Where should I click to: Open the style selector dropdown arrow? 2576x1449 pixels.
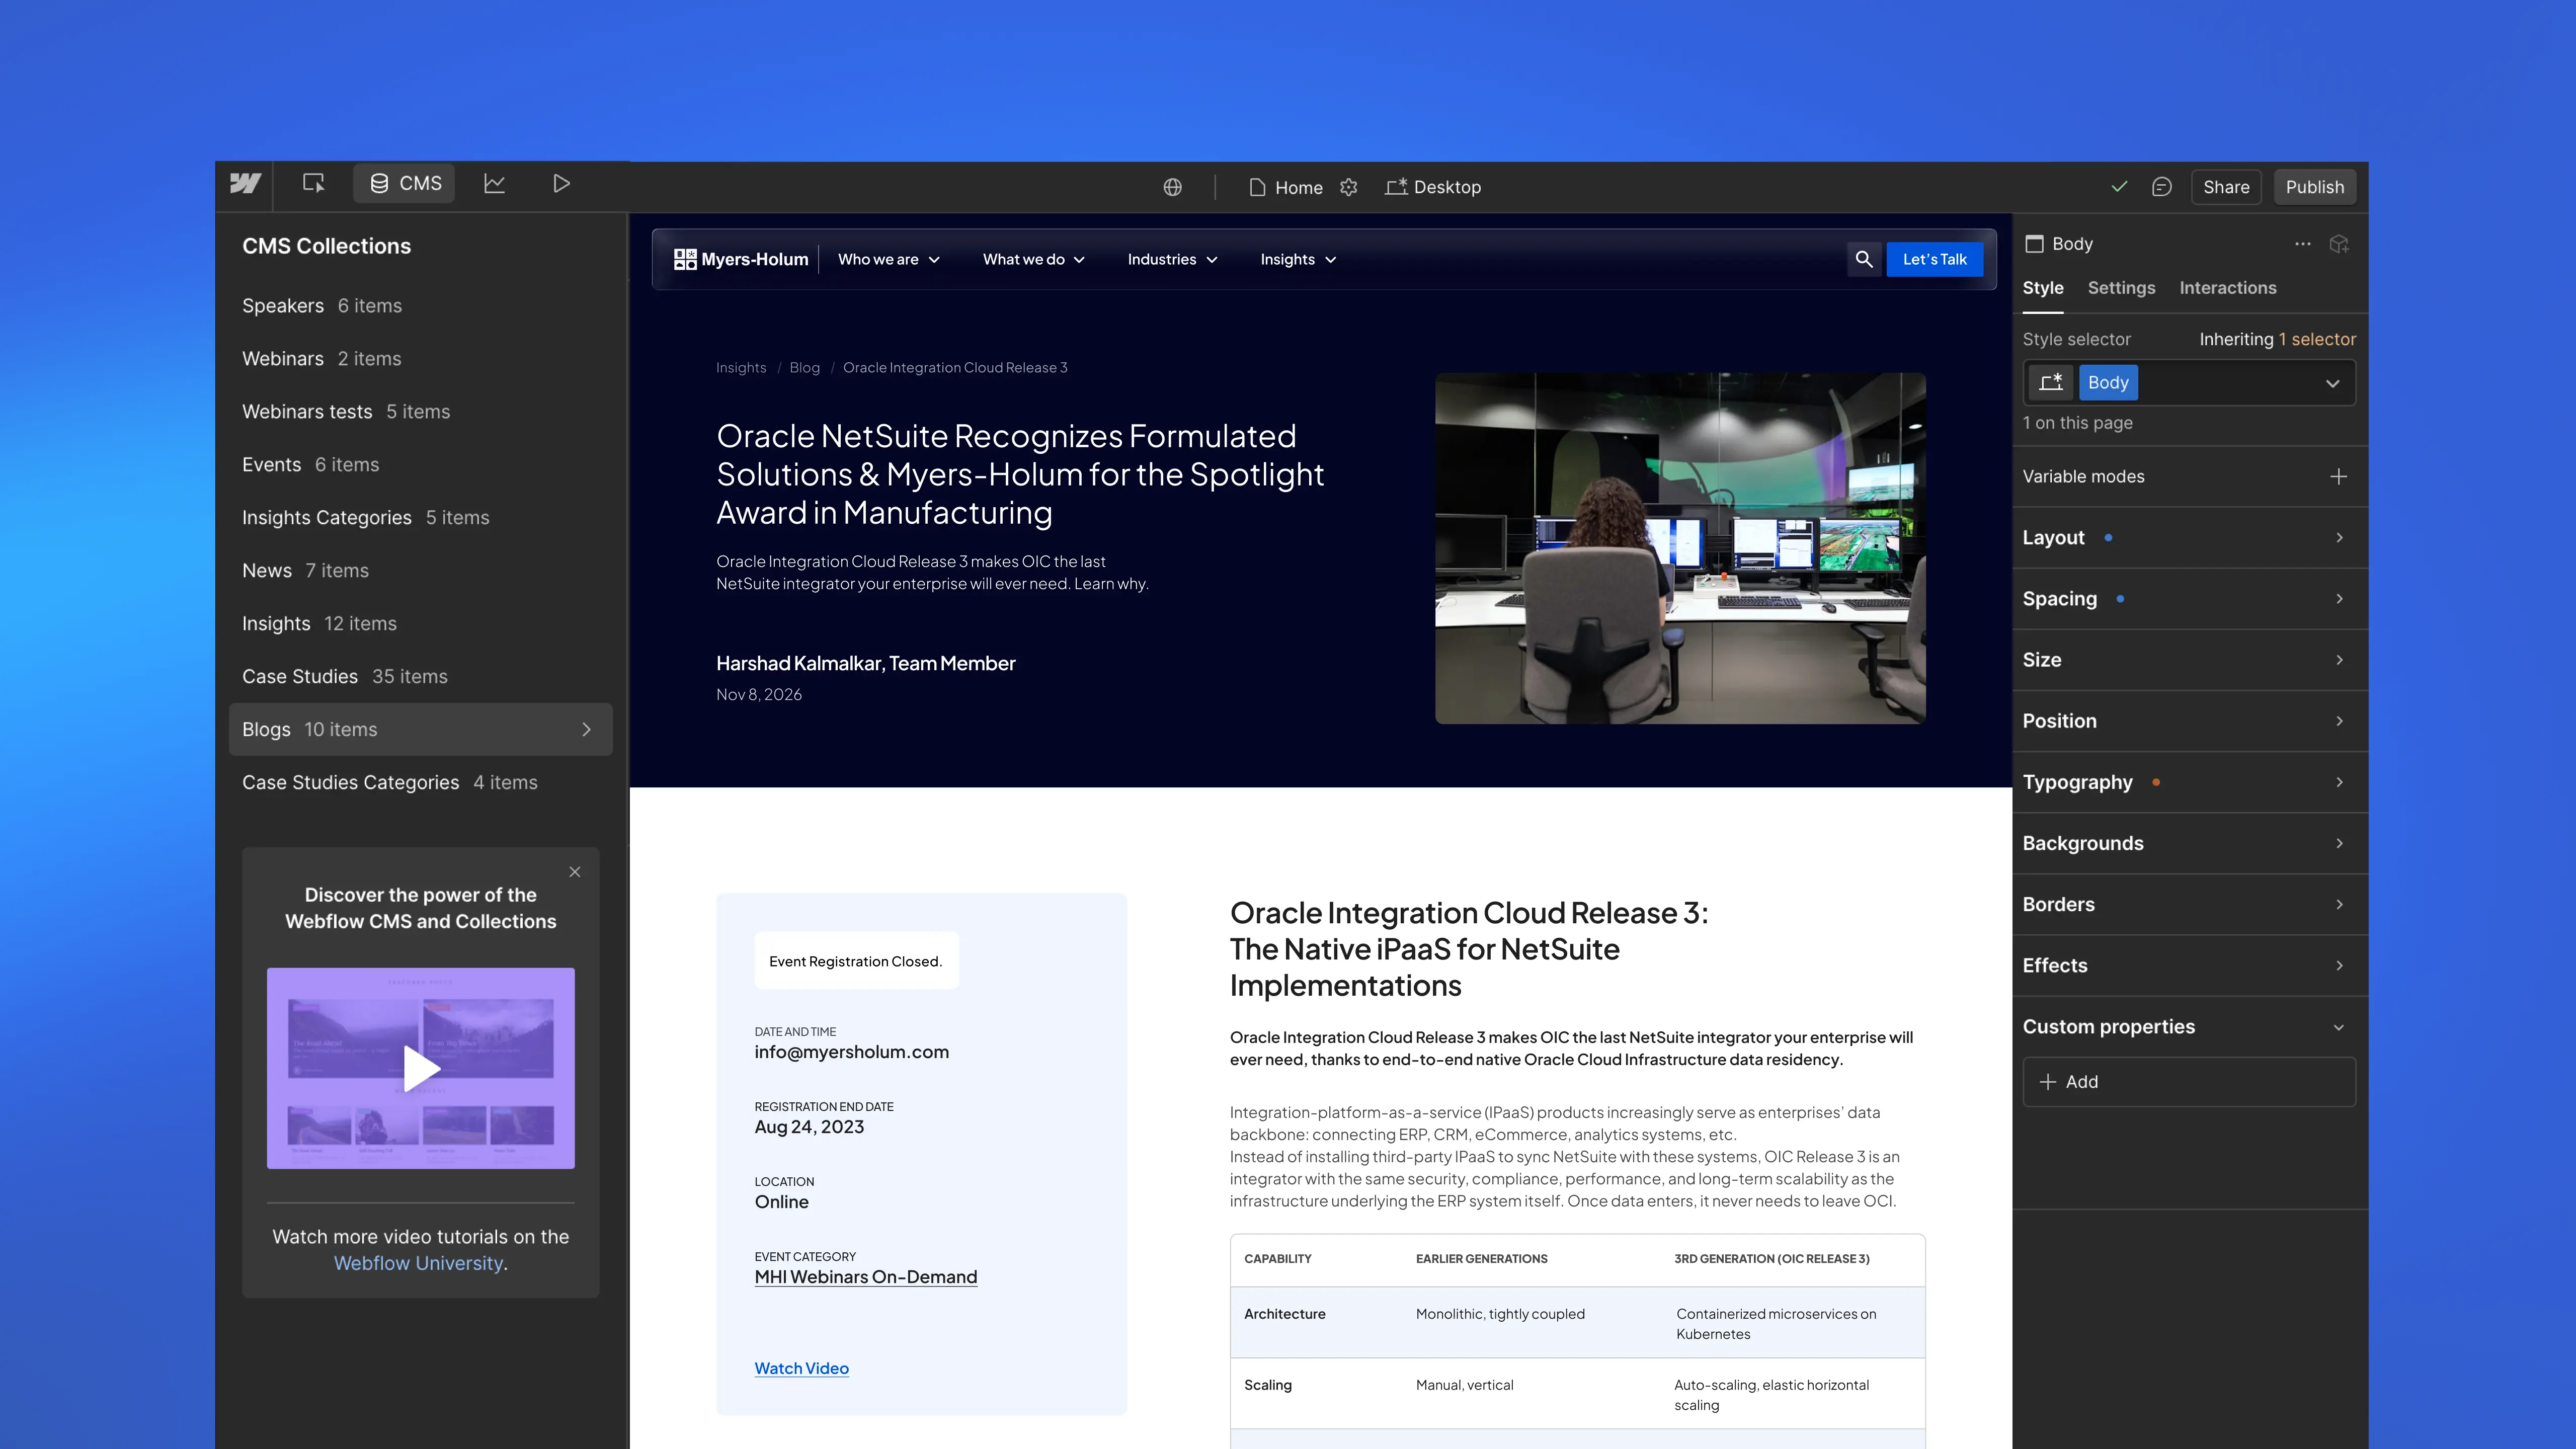point(2332,384)
